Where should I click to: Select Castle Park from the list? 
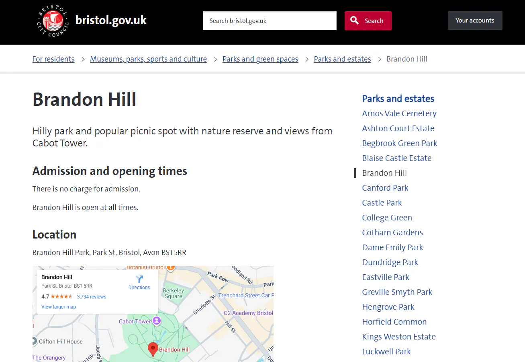coord(382,203)
